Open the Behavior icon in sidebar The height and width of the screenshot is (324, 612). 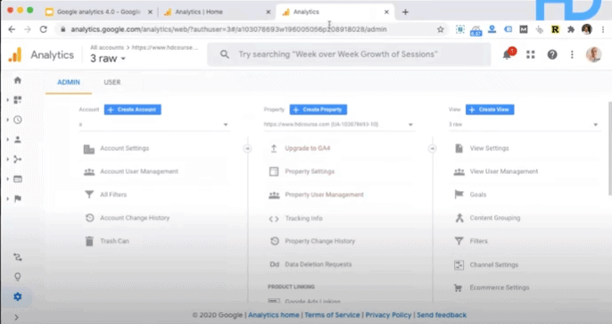pos(18,179)
